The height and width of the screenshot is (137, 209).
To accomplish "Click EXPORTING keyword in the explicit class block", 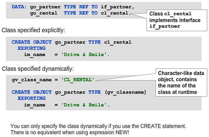I will 32,48.
